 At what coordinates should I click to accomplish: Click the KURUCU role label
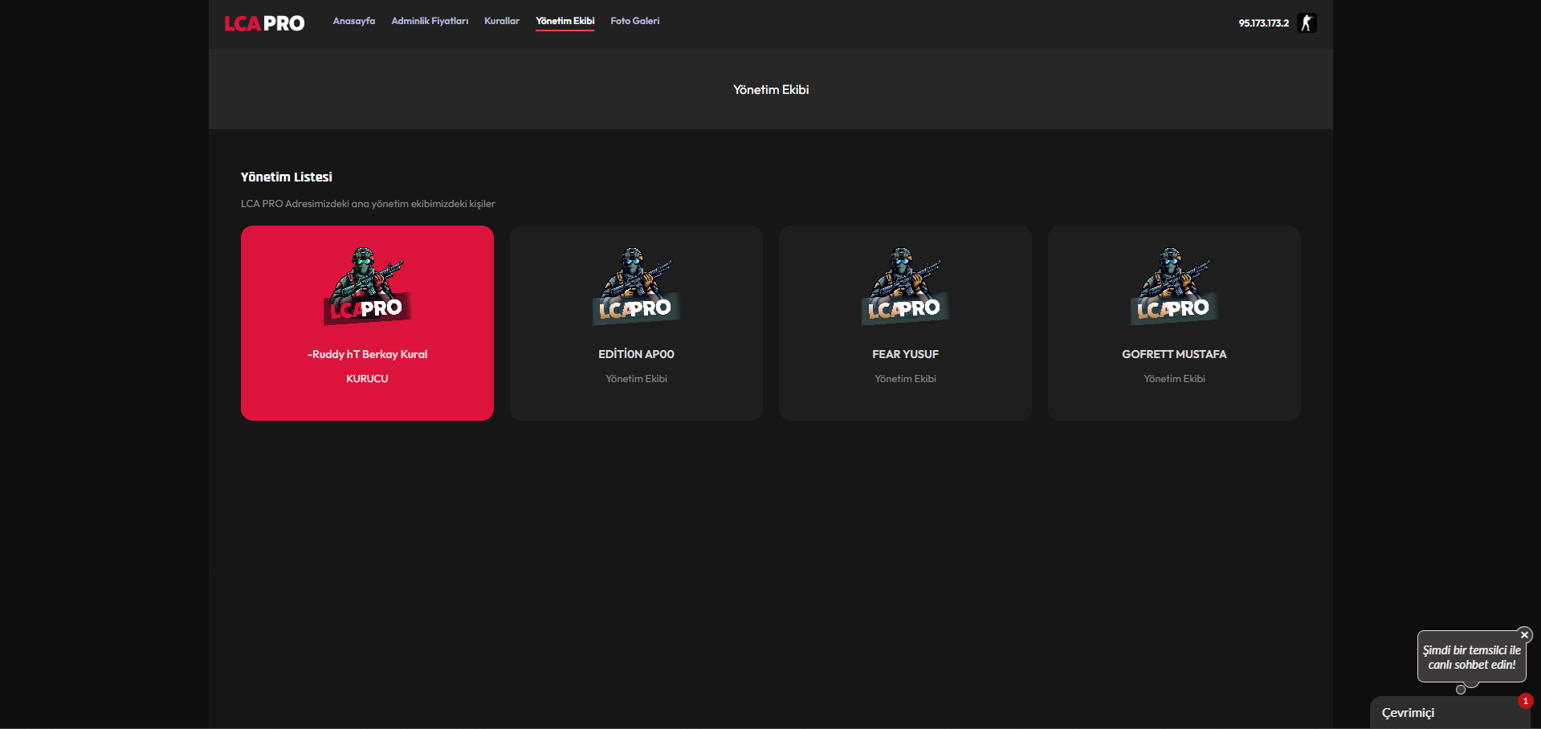click(x=367, y=378)
